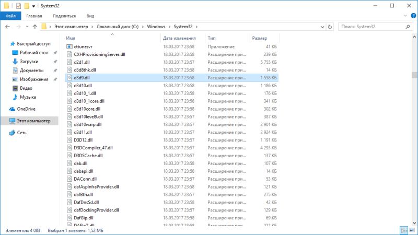
Task: Expand chevron after Этот компьютер in address bar
Action: coord(92,27)
